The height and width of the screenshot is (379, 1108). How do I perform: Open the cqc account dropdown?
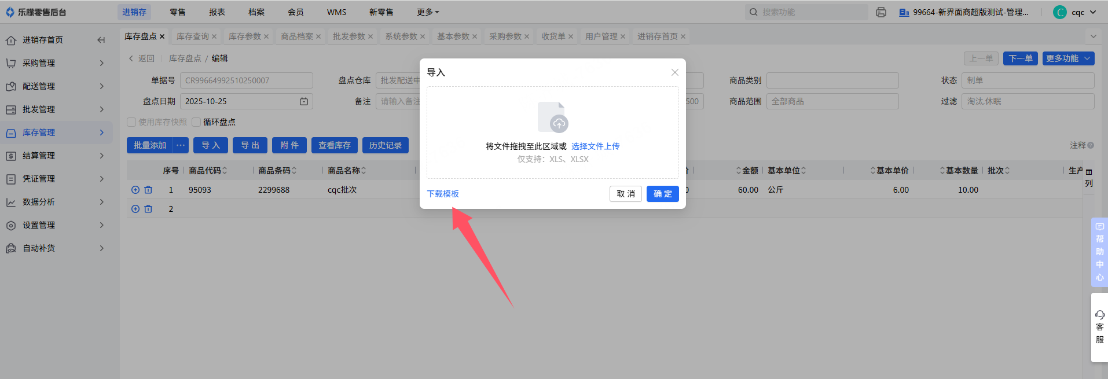[1093, 12]
